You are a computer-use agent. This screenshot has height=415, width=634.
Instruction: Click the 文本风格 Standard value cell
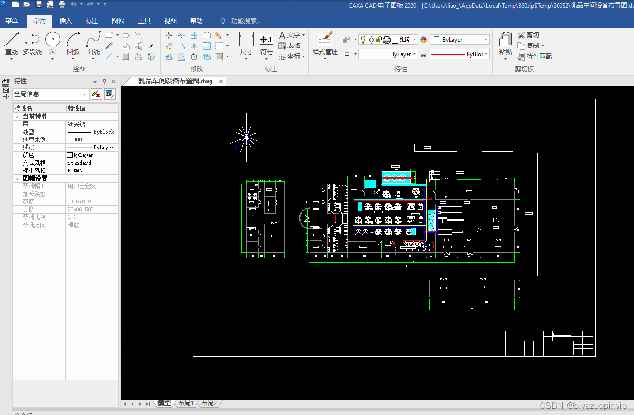pos(92,163)
